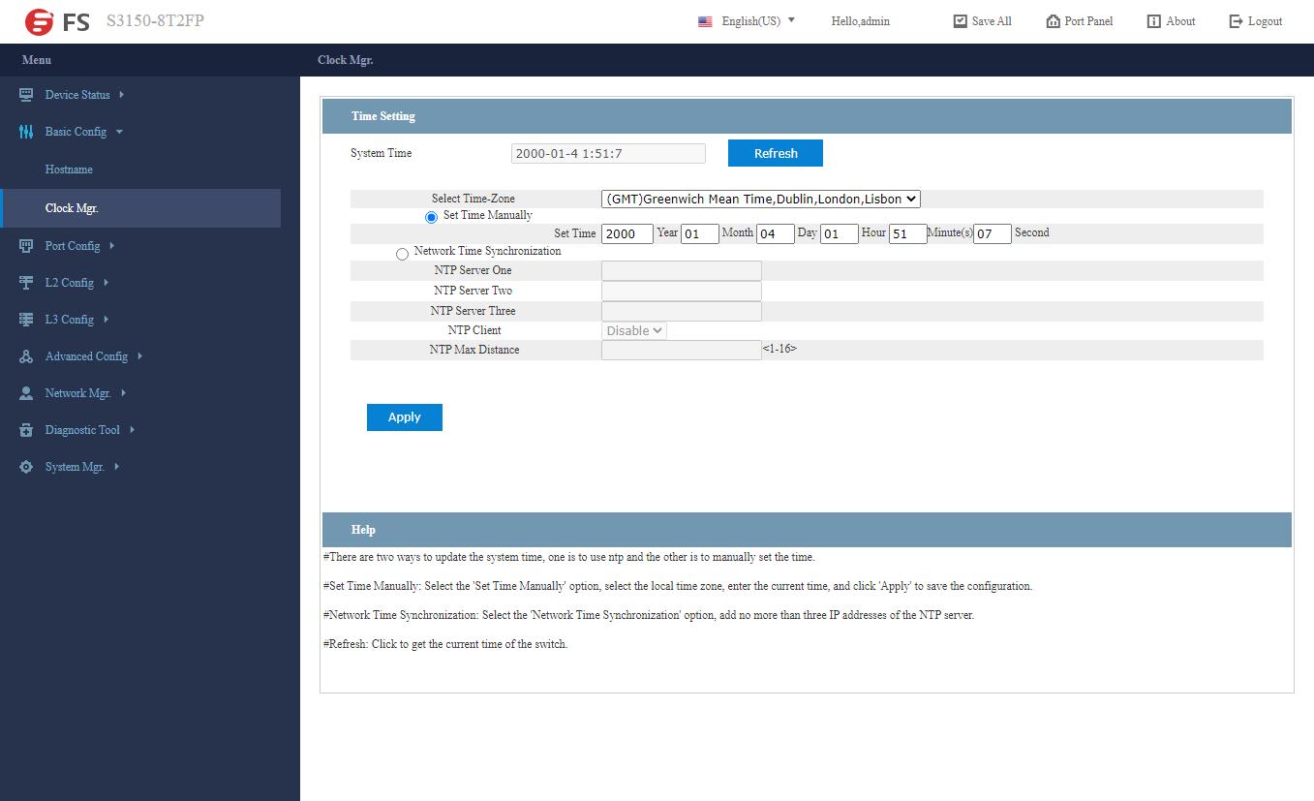Click the Diagnostic Tool icon
The image size is (1314, 801).
(x=26, y=430)
